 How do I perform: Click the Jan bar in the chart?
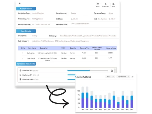pyautogui.click(x=83, y=97)
